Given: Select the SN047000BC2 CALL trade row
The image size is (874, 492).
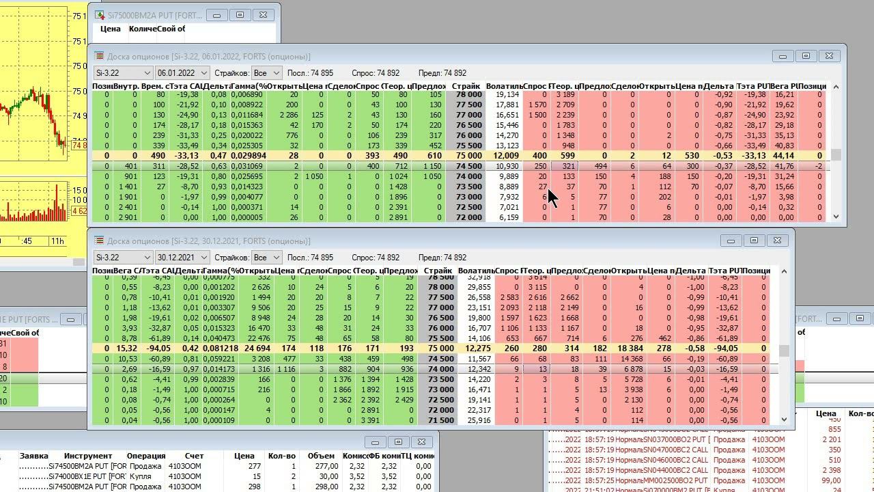Looking at the screenshot, I should click(710, 450).
